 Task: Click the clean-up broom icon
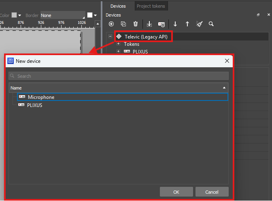point(199,24)
